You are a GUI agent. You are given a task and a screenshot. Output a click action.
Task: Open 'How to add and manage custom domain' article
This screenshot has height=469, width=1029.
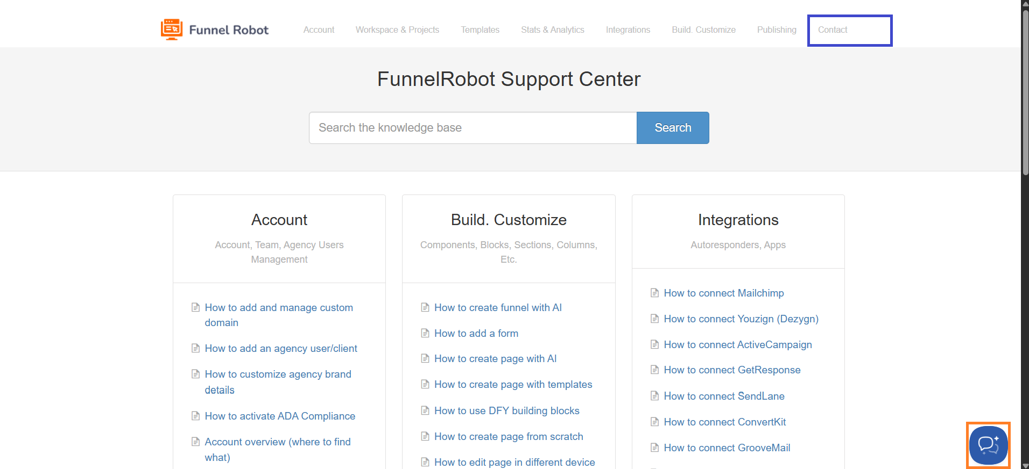click(279, 315)
